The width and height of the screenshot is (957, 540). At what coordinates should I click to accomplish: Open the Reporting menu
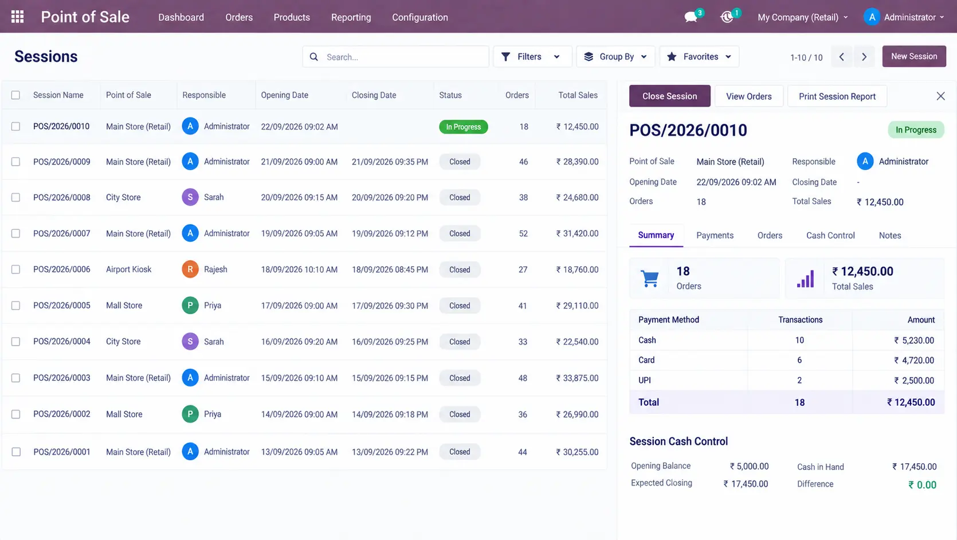click(x=351, y=17)
